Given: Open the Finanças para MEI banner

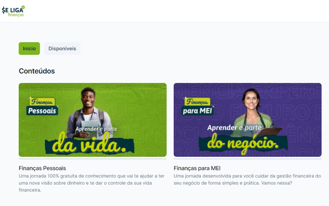Looking at the screenshot, I should point(247,120).
